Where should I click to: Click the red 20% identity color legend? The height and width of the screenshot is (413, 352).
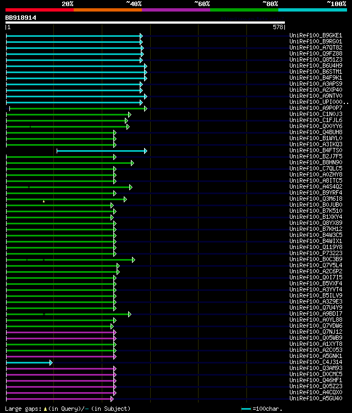click(40, 10)
